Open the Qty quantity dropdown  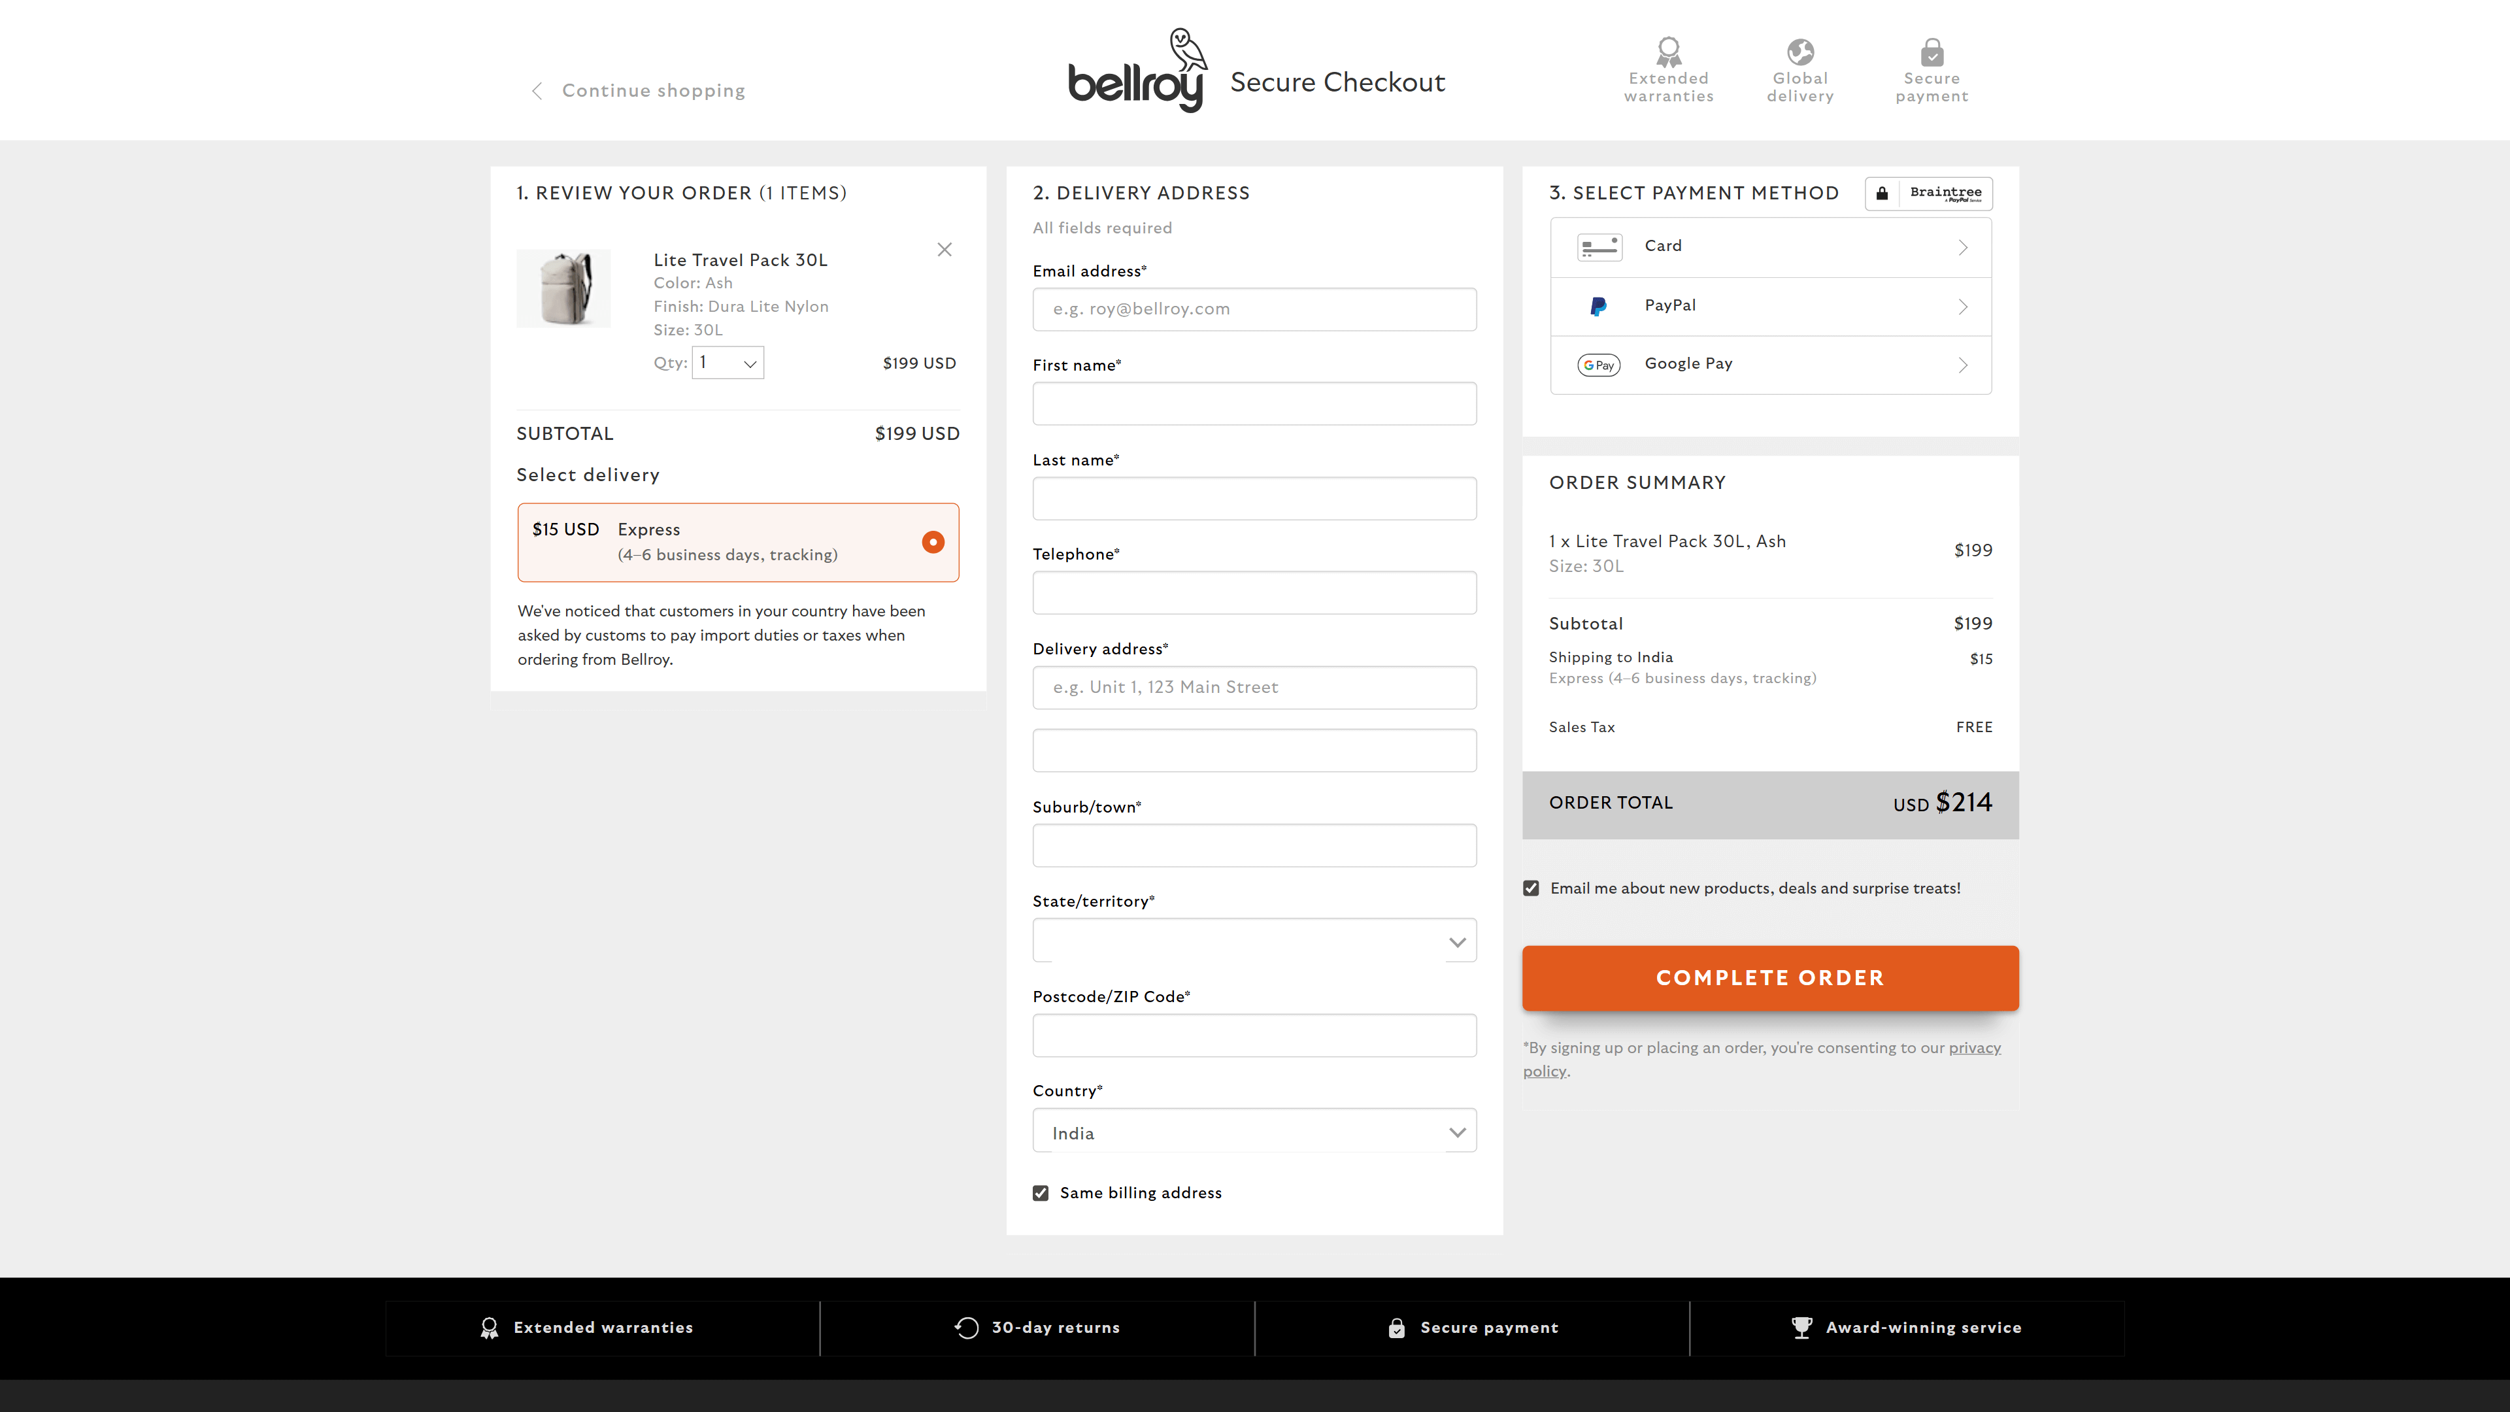pos(727,363)
